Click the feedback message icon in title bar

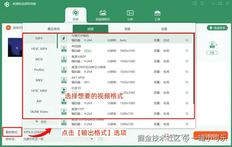[195, 3]
